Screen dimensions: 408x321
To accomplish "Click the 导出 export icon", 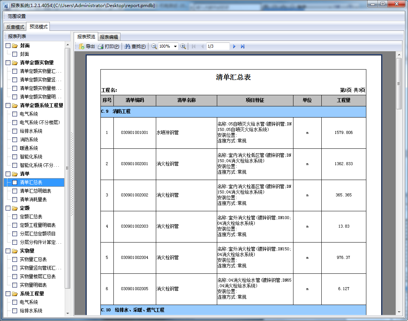I will pyautogui.click(x=81, y=46).
